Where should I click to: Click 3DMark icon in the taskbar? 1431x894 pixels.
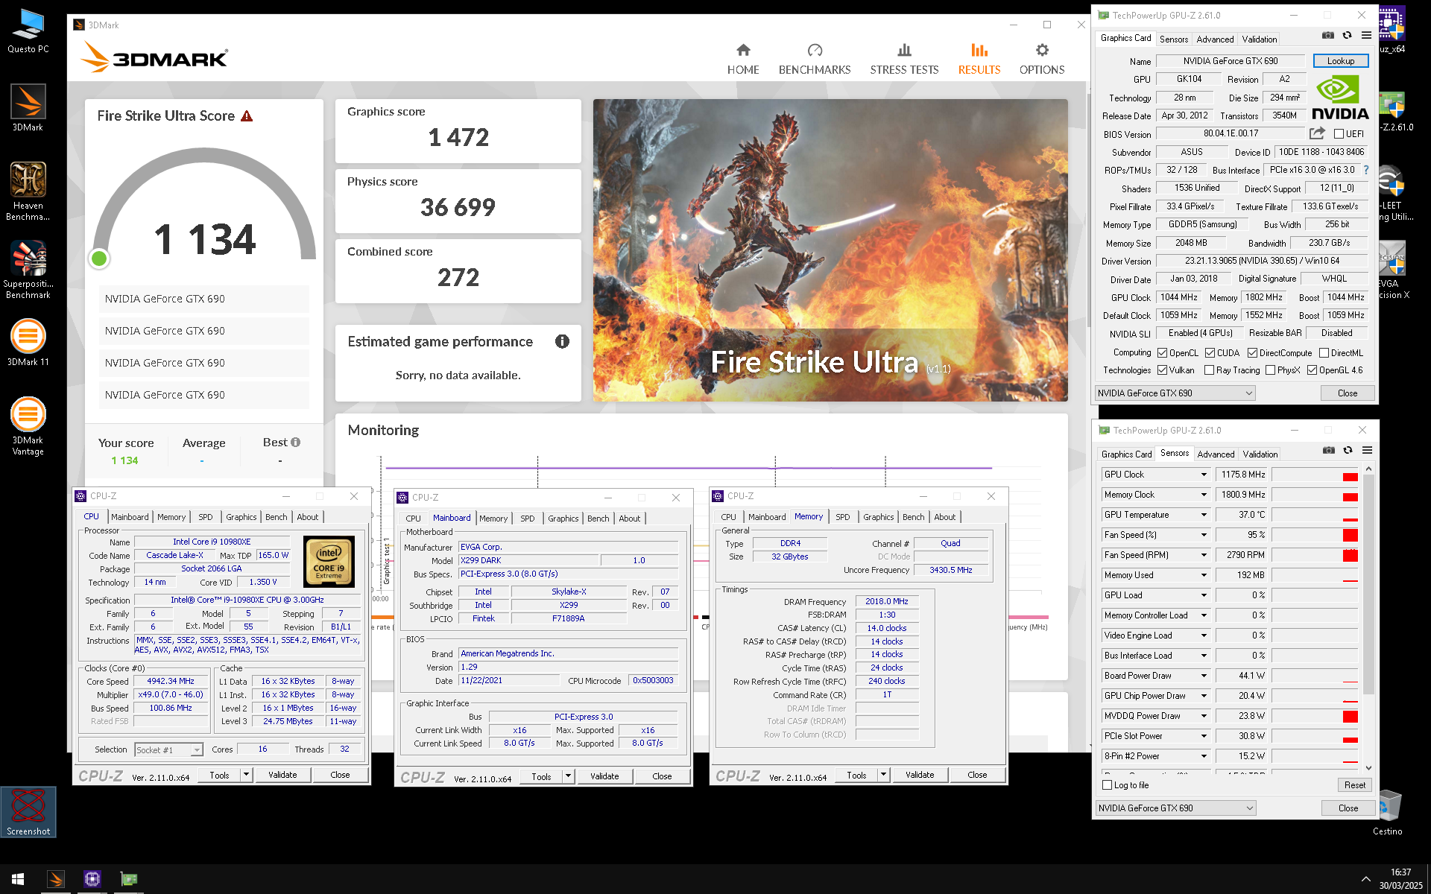click(56, 879)
